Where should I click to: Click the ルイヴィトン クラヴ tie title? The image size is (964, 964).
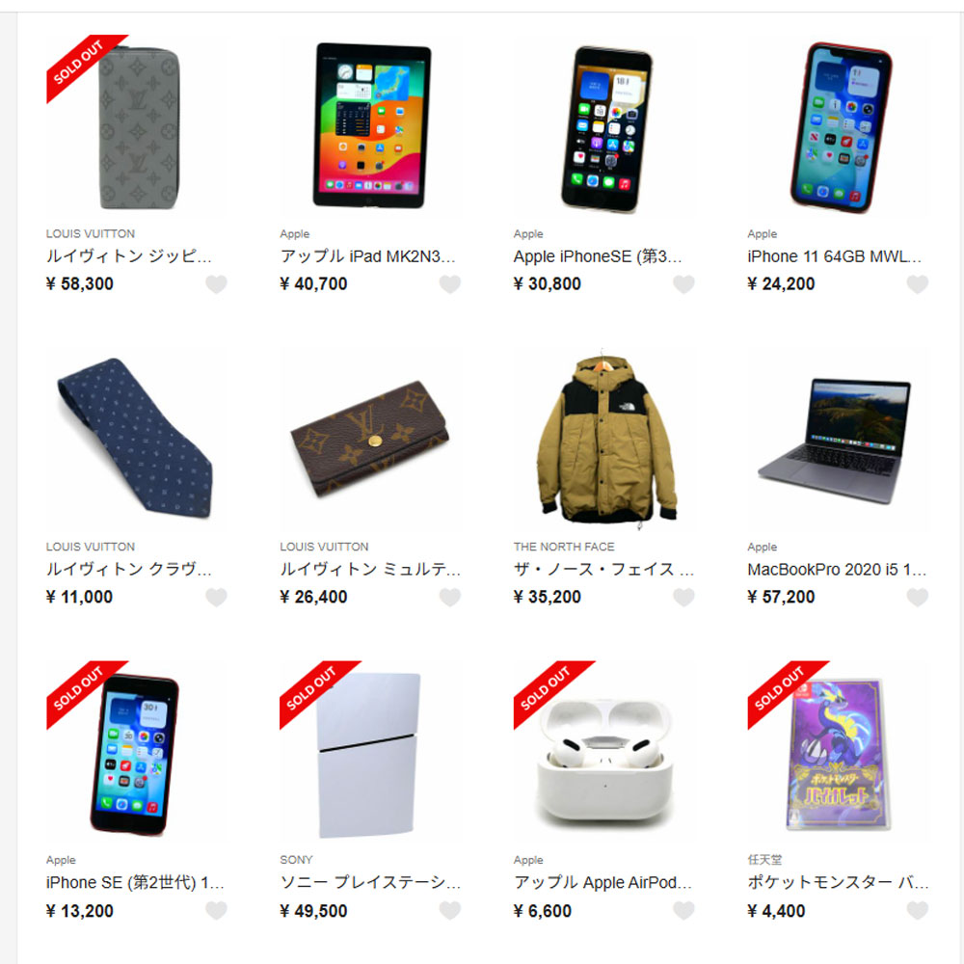click(129, 570)
